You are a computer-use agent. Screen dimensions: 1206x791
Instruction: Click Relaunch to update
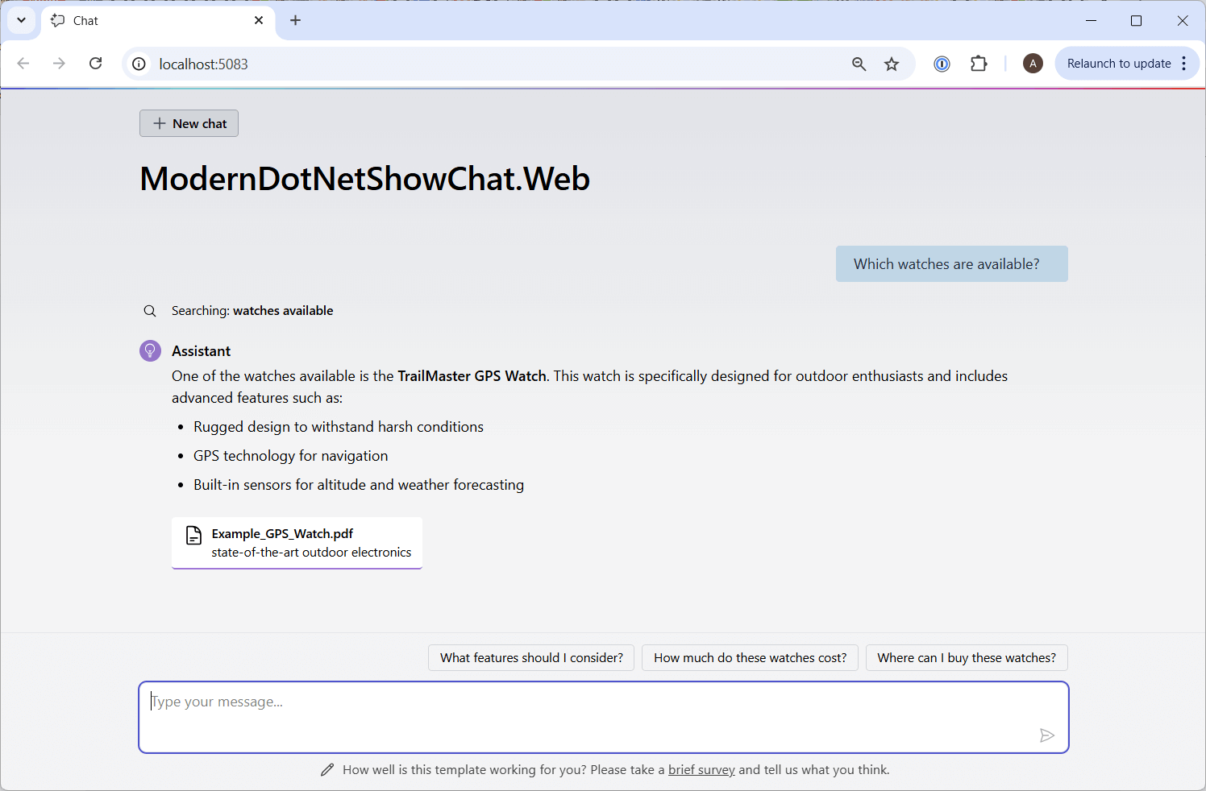1119,64
